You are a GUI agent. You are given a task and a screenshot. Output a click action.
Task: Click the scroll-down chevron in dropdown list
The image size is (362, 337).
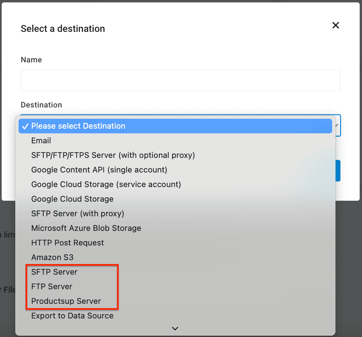[175, 328]
